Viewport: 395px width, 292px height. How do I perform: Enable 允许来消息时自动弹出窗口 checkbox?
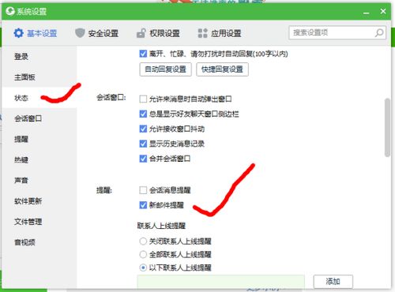tap(143, 99)
